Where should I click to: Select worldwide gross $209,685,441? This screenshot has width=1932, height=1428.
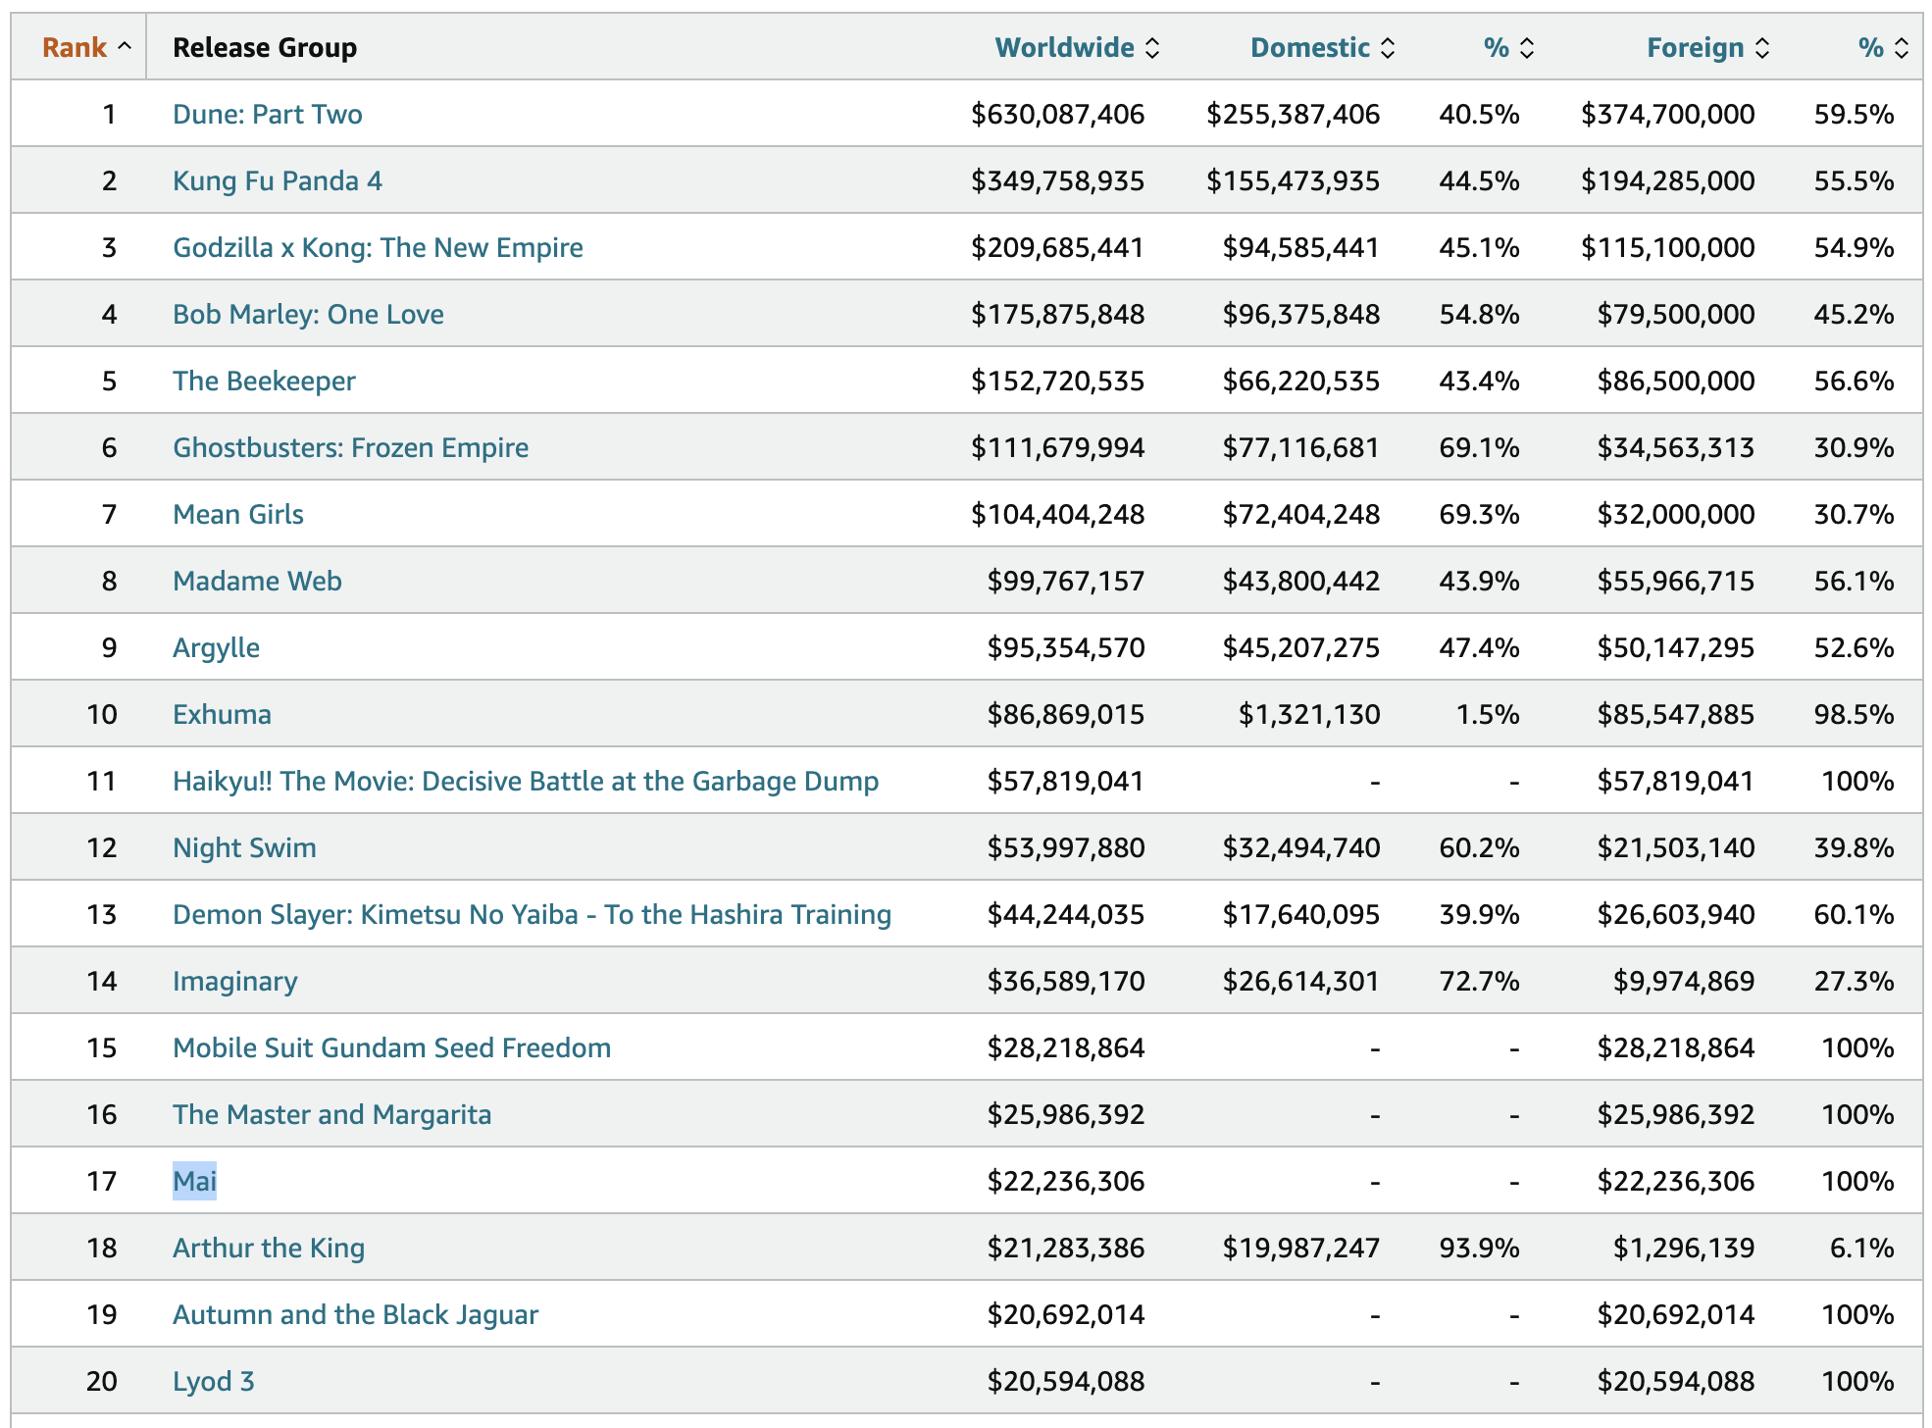click(1057, 247)
